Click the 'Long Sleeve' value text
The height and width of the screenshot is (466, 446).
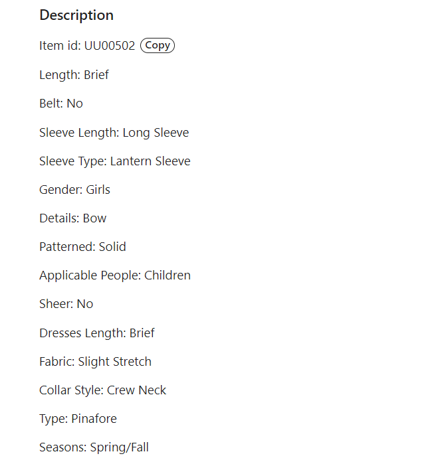click(x=156, y=133)
